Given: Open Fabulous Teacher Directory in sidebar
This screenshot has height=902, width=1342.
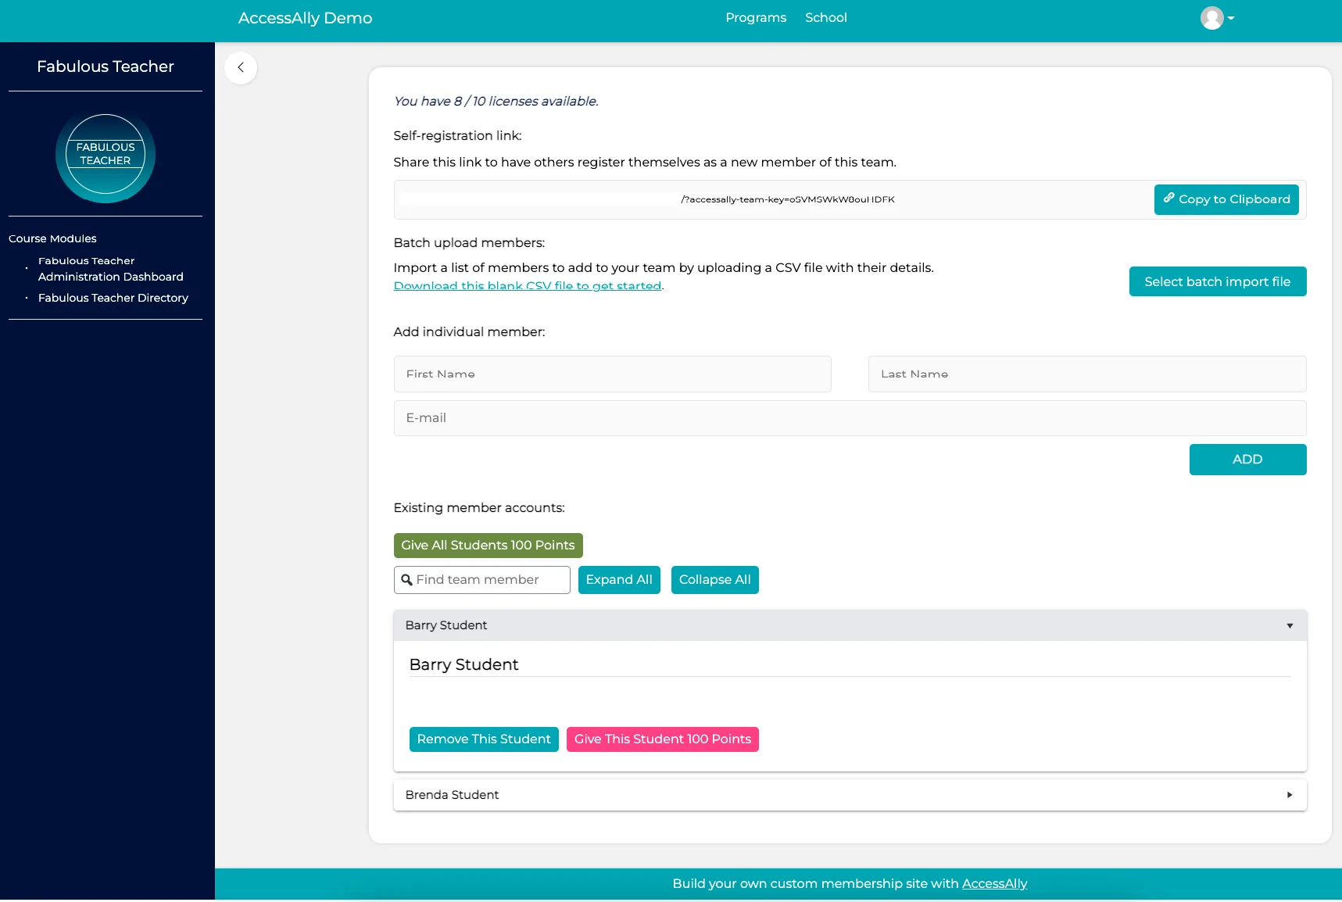Looking at the screenshot, I should [x=114, y=298].
